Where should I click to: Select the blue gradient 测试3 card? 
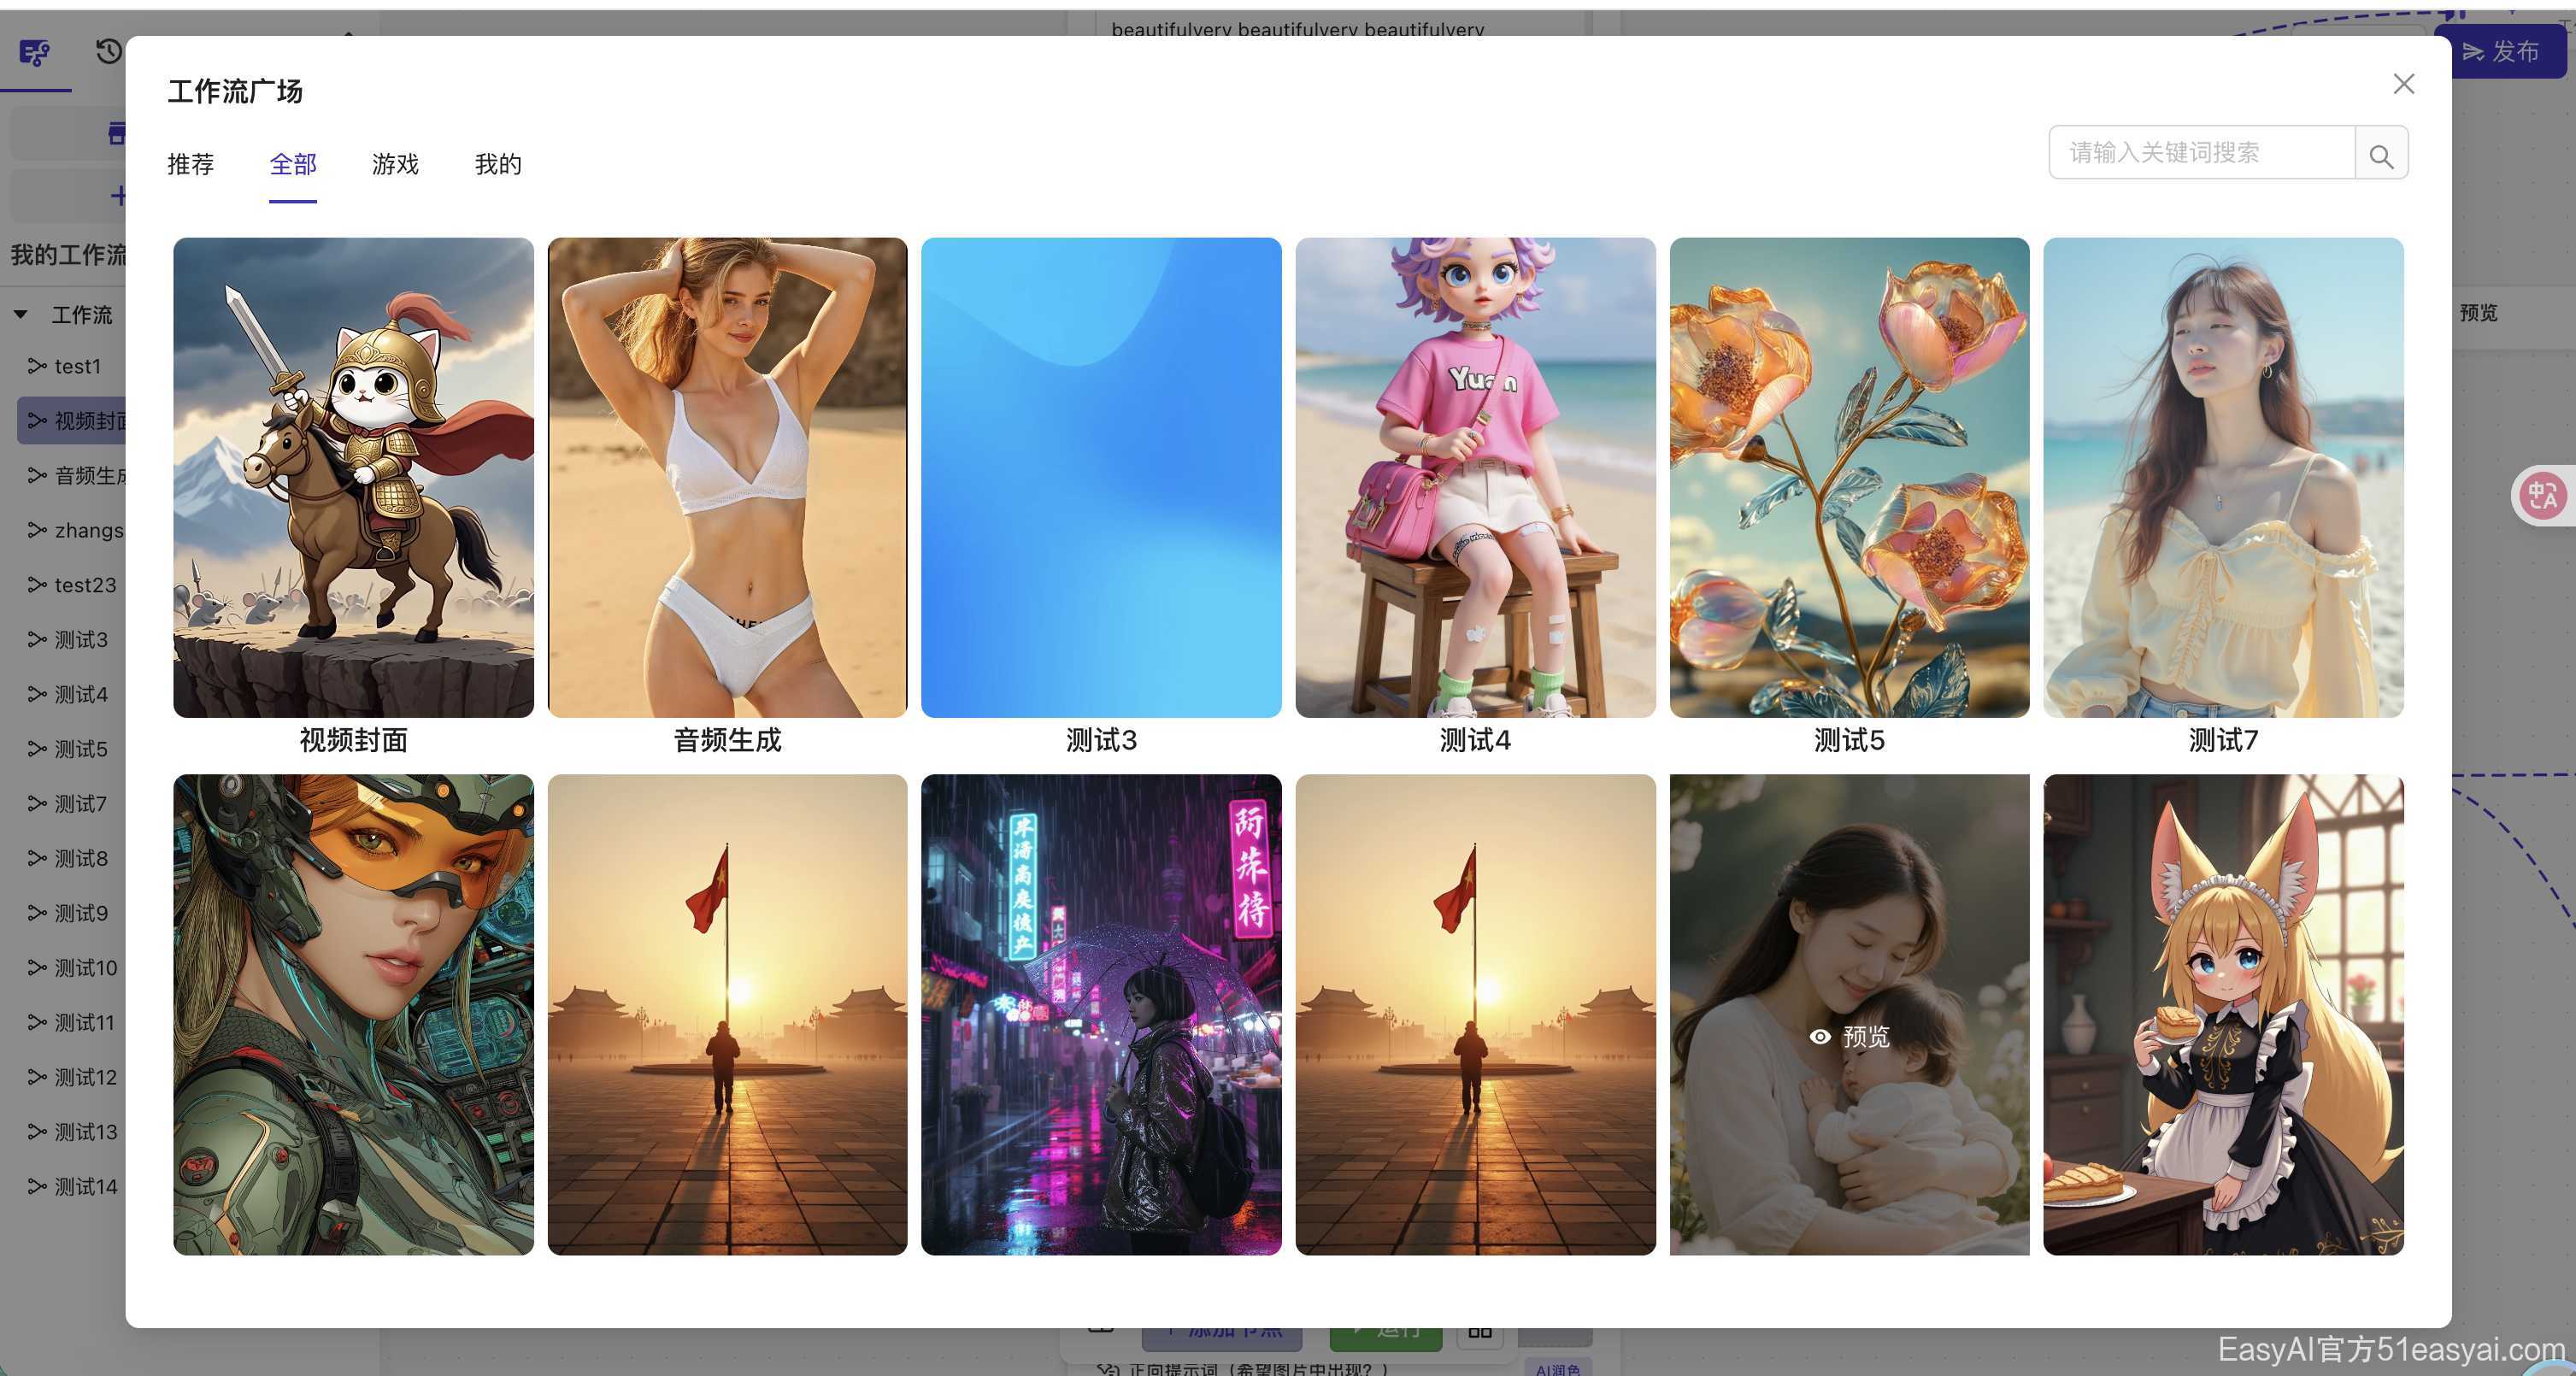pos(1100,477)
